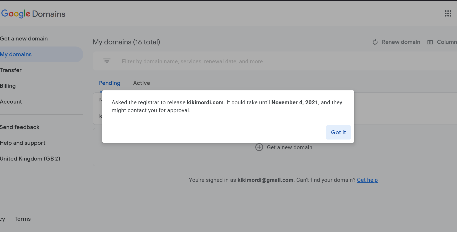
Task: Click the kikimordi.com text in dialog
Action: 205,102
